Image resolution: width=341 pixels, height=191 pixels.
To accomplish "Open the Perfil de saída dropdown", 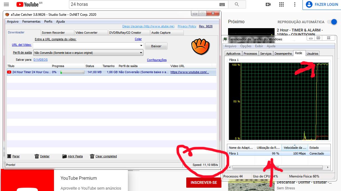I will tap(141, 52).
